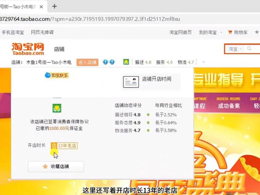Click the shop name 木鱼1号街一Tao小木电

point(49,62)
